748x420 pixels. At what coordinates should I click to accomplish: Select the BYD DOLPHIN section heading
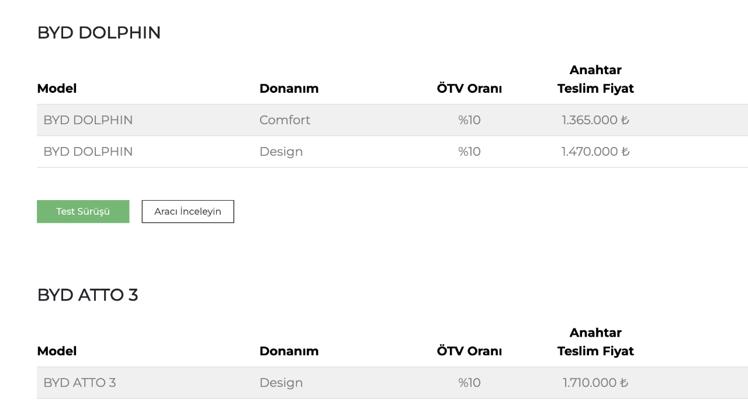pyautogui.click(x=99, y=33)
